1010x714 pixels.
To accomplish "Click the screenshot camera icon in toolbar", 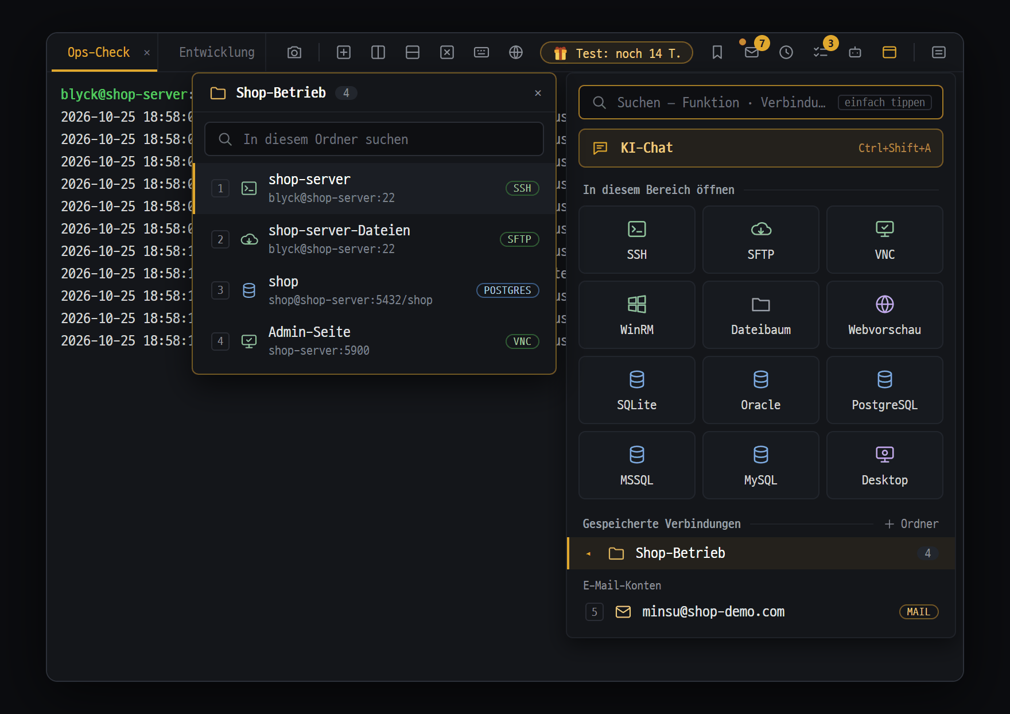I will click(294, 52).
